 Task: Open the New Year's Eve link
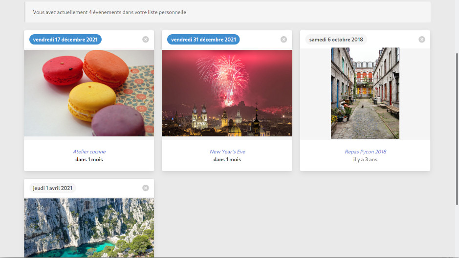pyautogui.click(x=227, y=151)
